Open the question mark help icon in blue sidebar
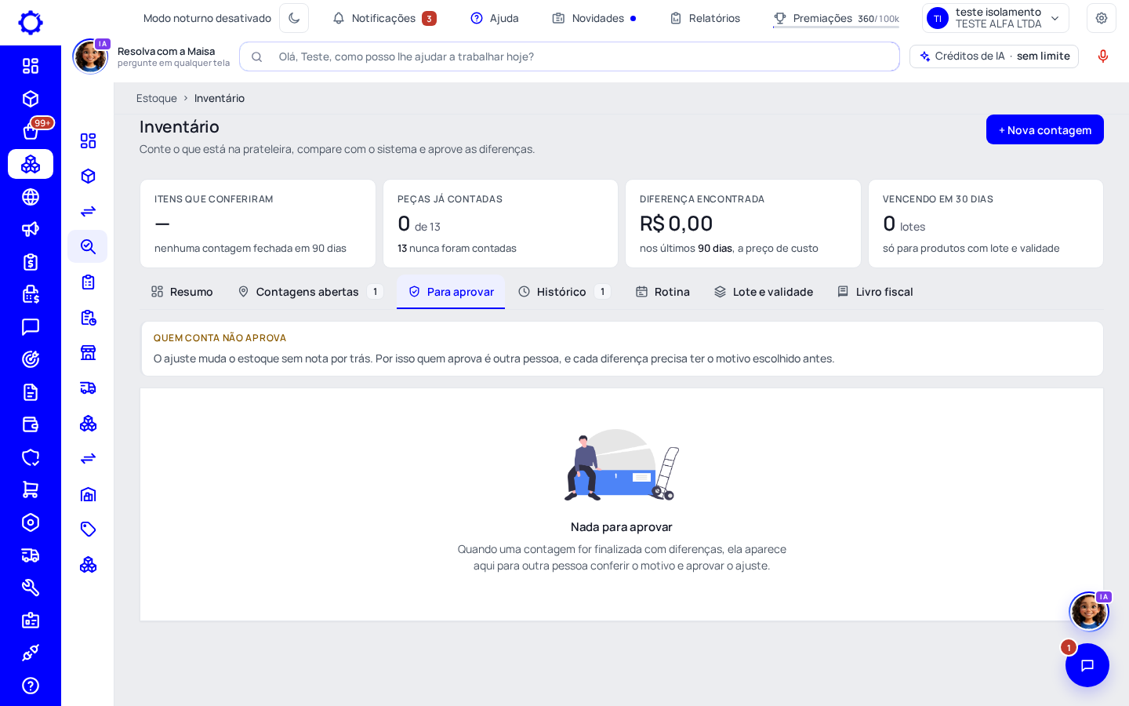This screenshot has width=1129, height=706. 31,686
